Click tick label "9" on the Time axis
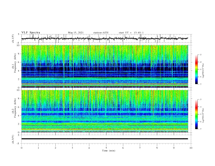Viewport: 215px width, 166px height. (x=174, y=148)
